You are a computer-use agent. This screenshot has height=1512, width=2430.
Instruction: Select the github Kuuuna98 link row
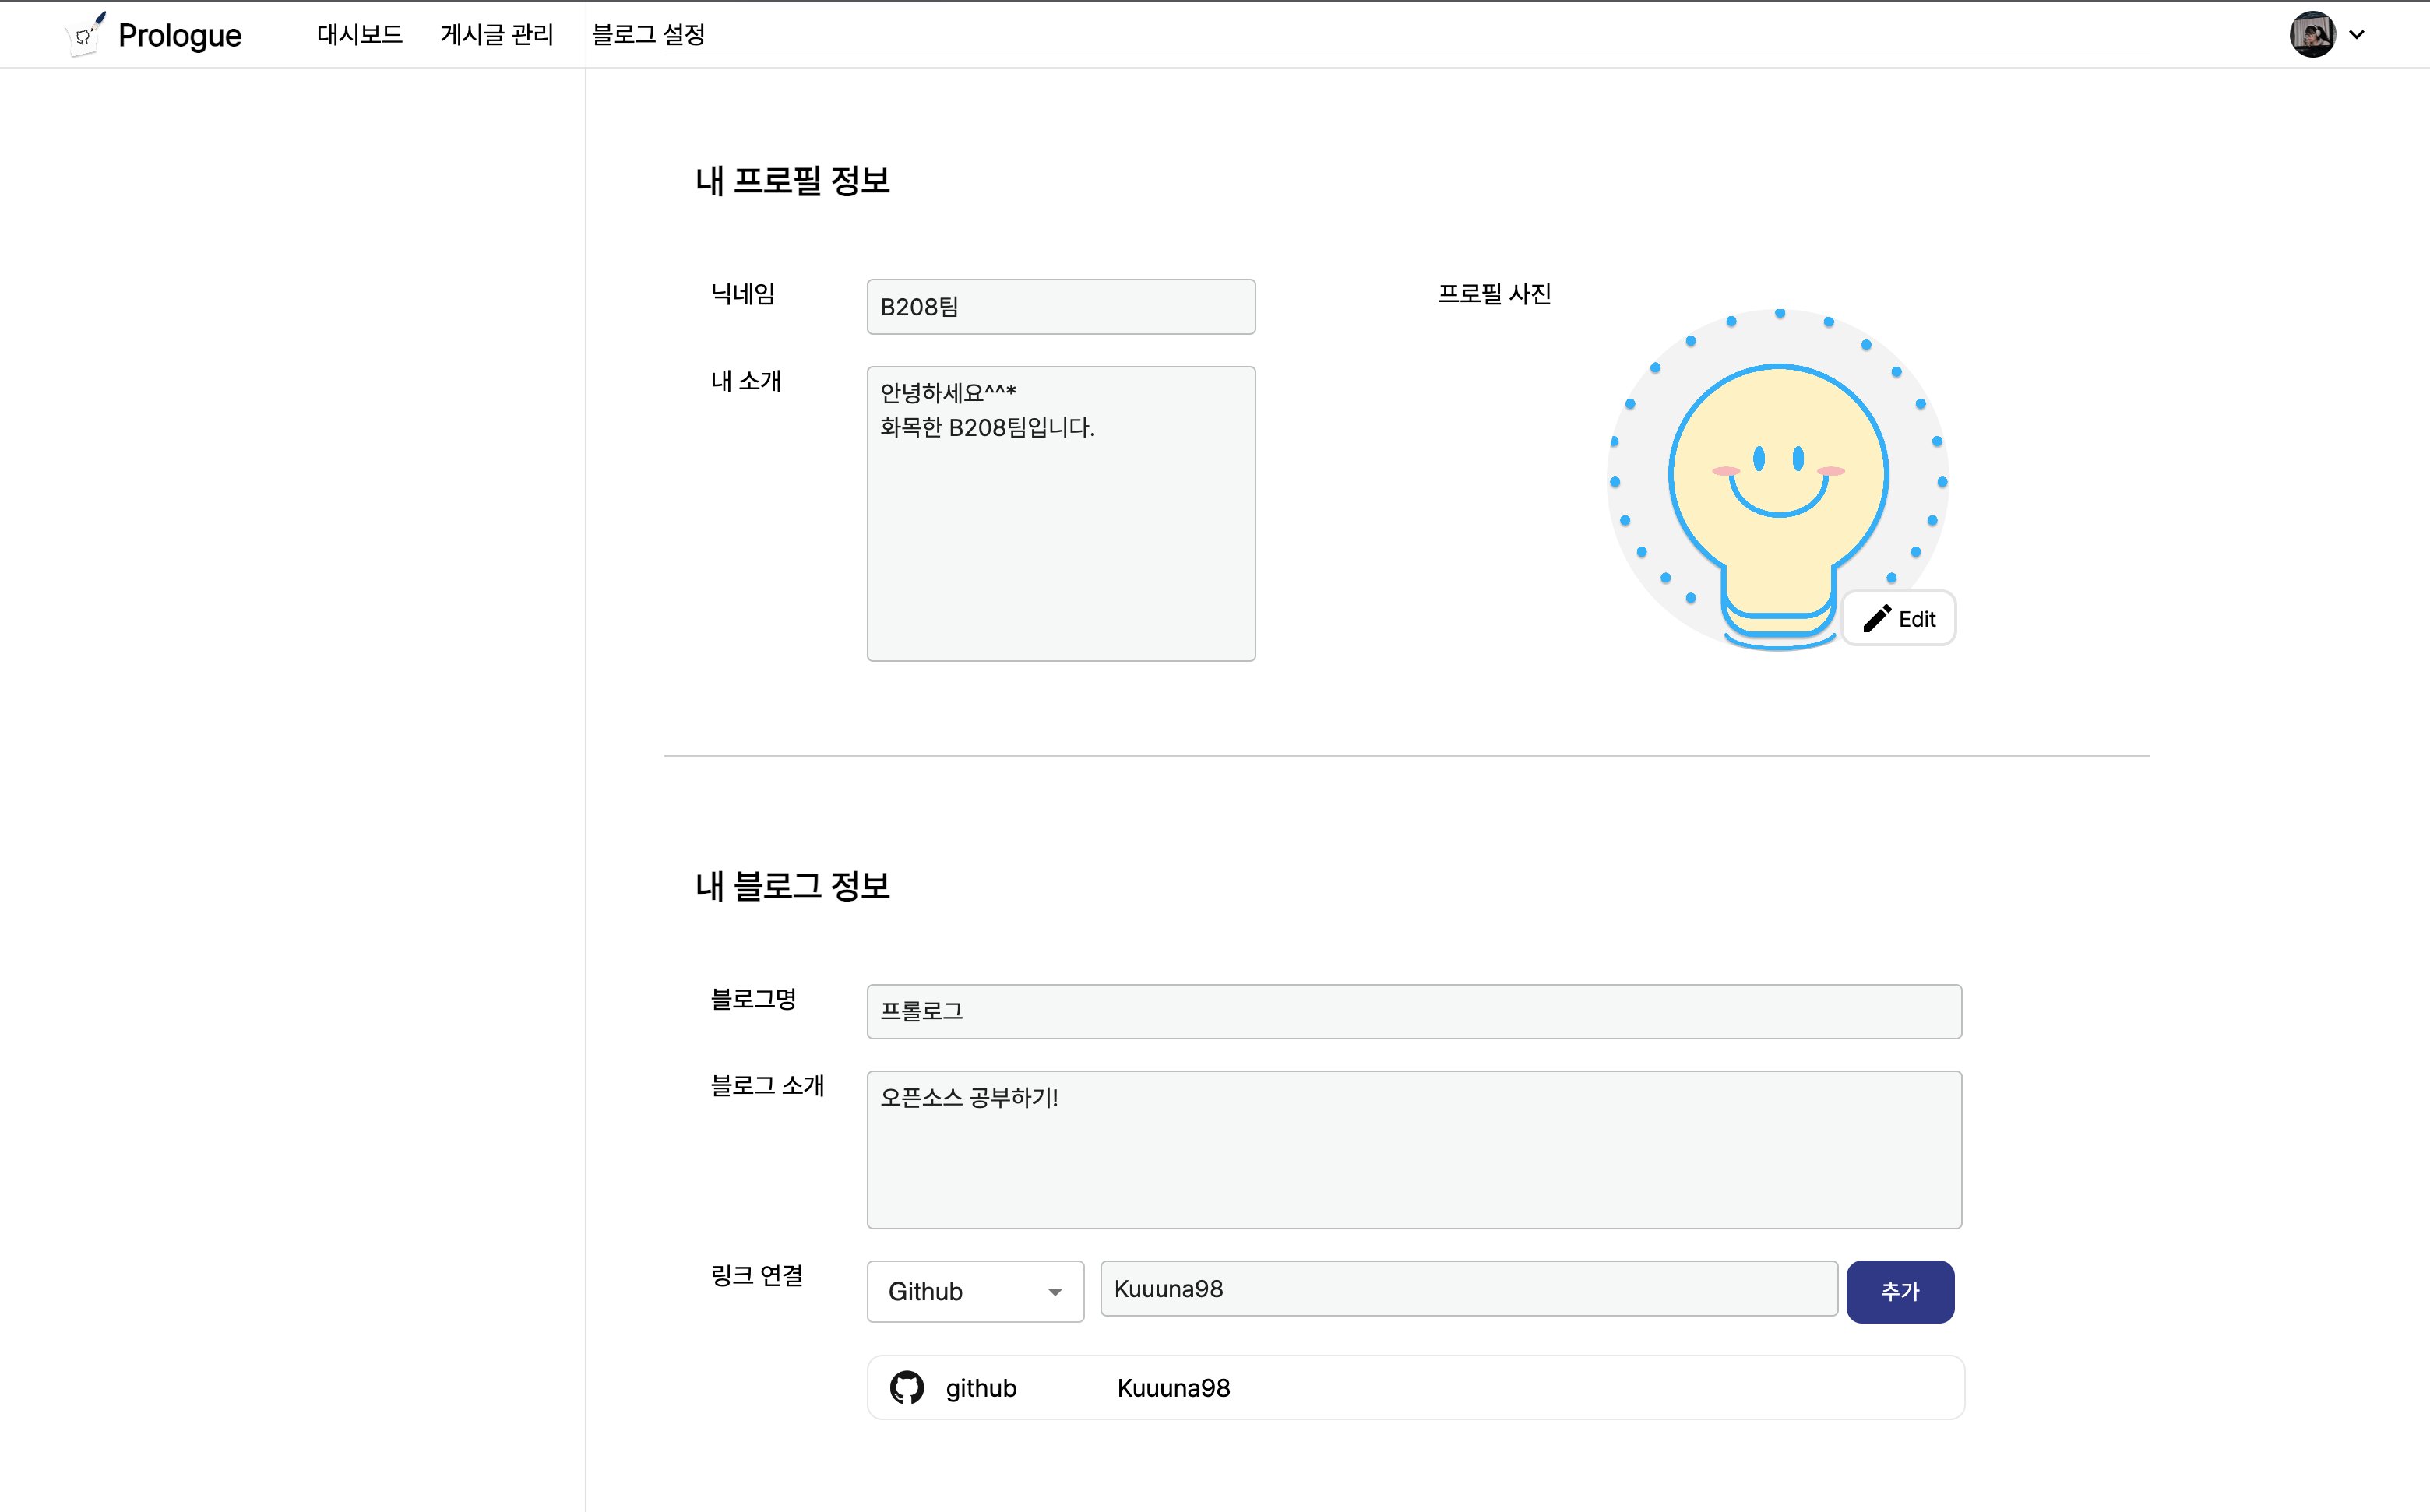[x=1414, y=1388]
